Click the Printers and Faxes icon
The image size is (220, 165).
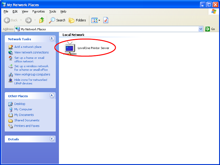point(10,126)
